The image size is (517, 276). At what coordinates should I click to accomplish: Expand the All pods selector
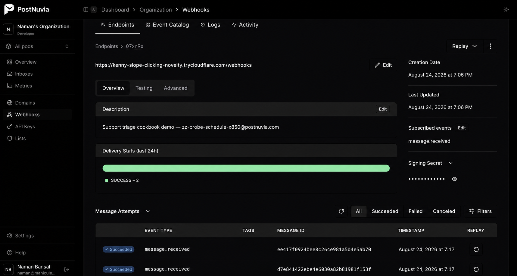click(37, 46)
